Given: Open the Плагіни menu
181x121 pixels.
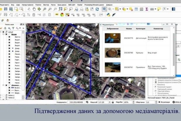Looking at the screenshot, I should point(38,5).
